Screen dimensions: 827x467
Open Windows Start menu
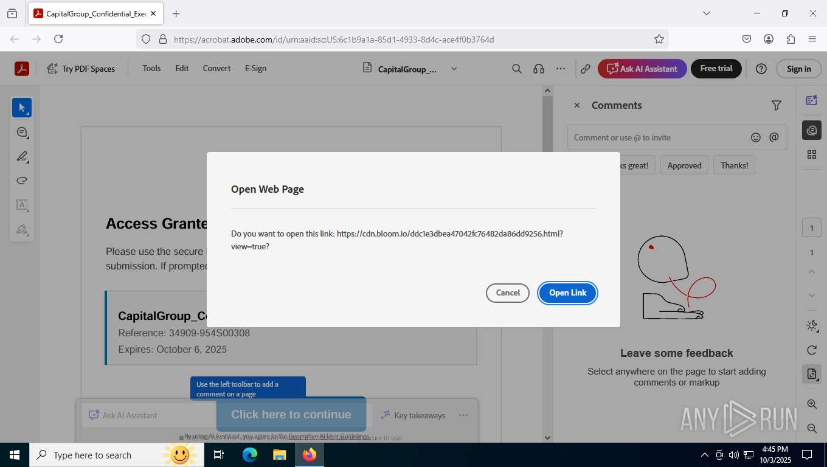[x=14, y=455]
